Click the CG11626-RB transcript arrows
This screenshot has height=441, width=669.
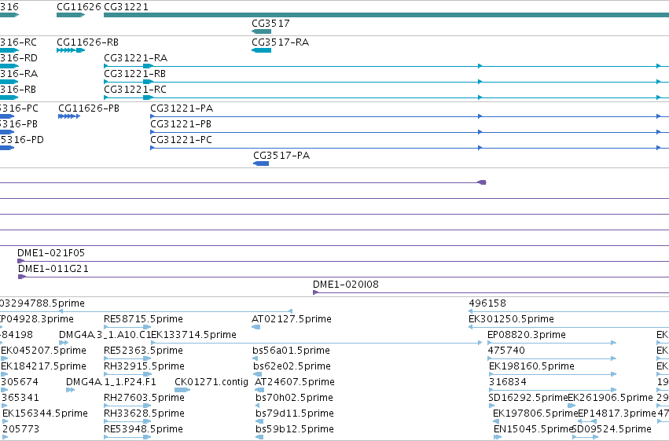pos(71,50)
